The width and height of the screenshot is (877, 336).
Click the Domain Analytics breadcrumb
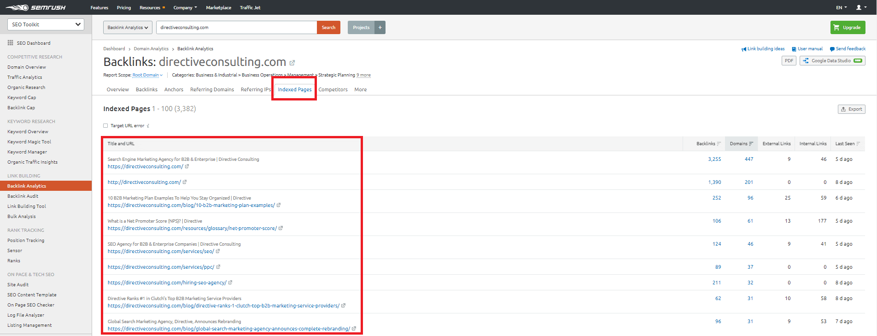pyautogui.click(x=151, y=49)
